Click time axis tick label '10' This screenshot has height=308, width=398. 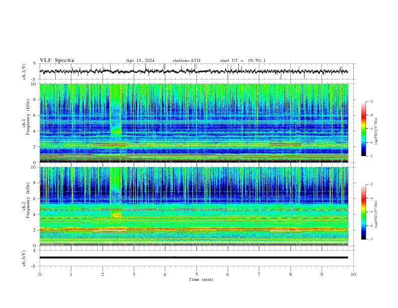click(x=353, y=274)
